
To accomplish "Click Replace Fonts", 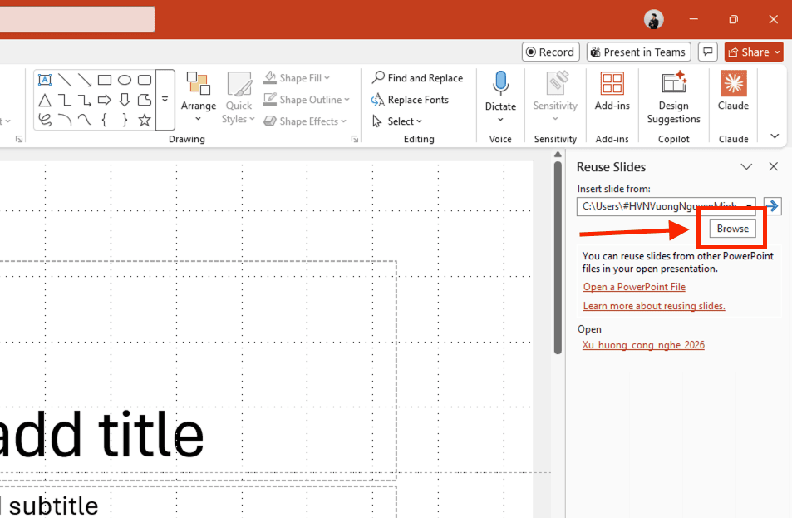I will 410,100.
